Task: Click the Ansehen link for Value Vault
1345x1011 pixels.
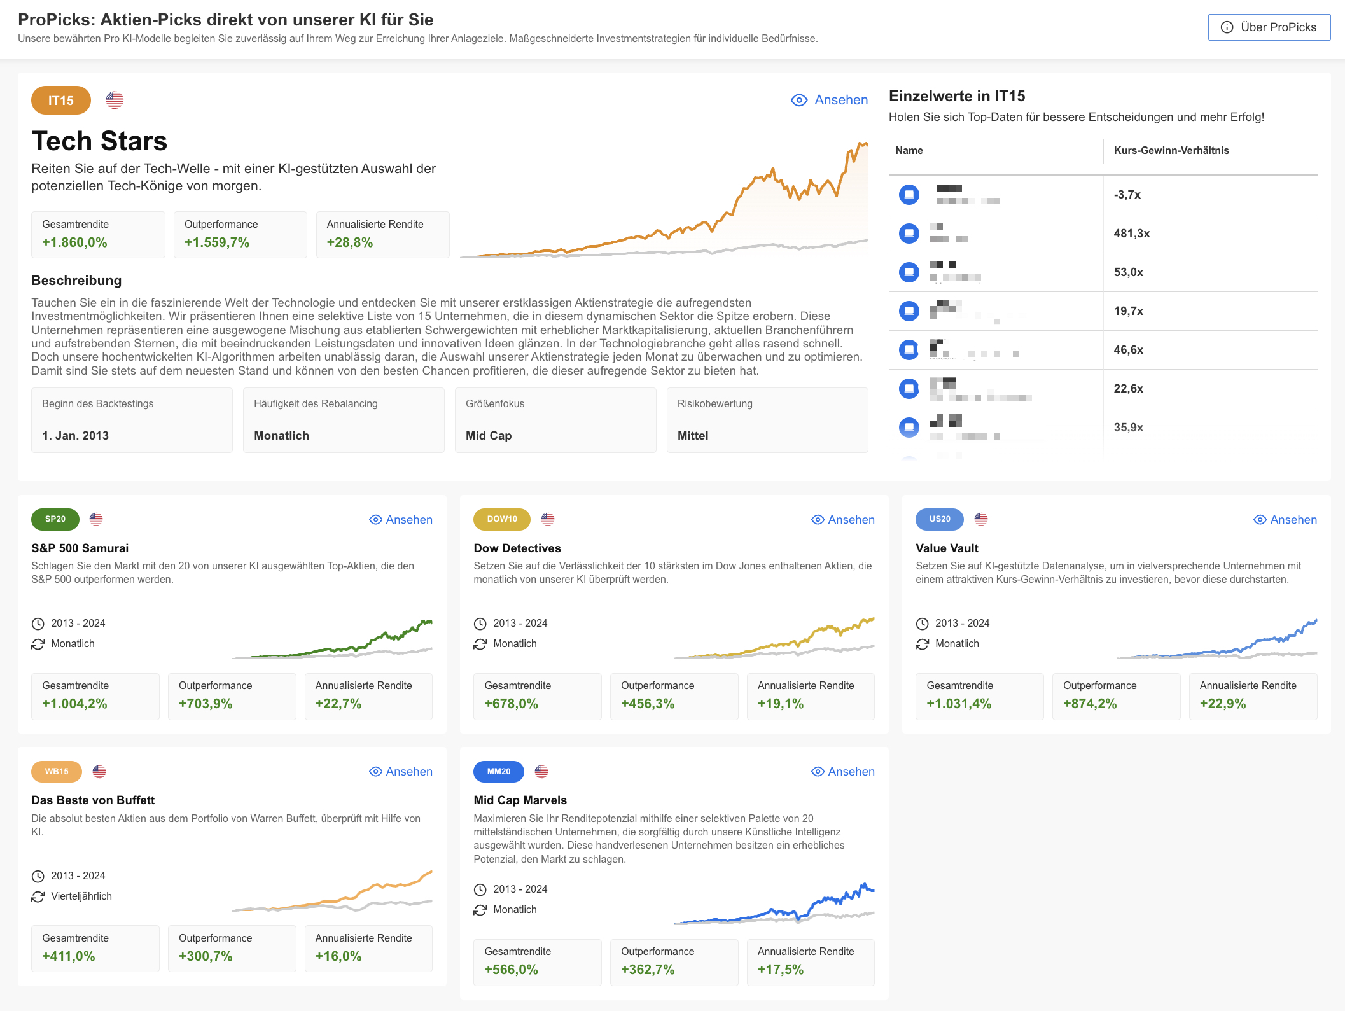Action: pos(1285,520)
